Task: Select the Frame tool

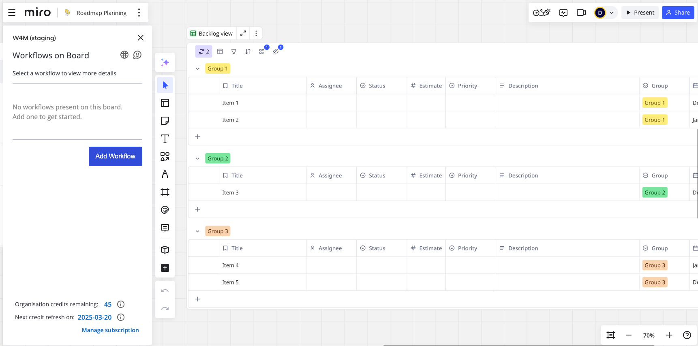Action: 165,192
